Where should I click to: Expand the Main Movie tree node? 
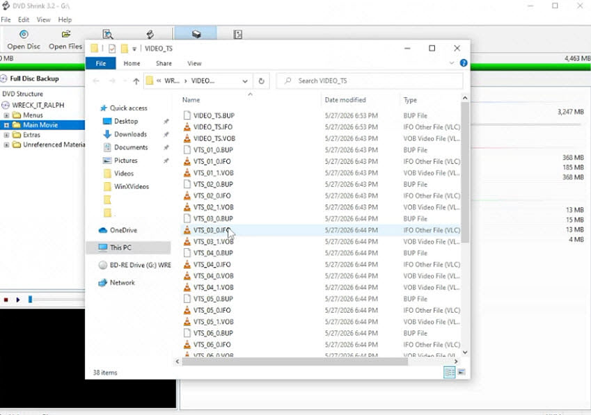[x=6, y=125]
